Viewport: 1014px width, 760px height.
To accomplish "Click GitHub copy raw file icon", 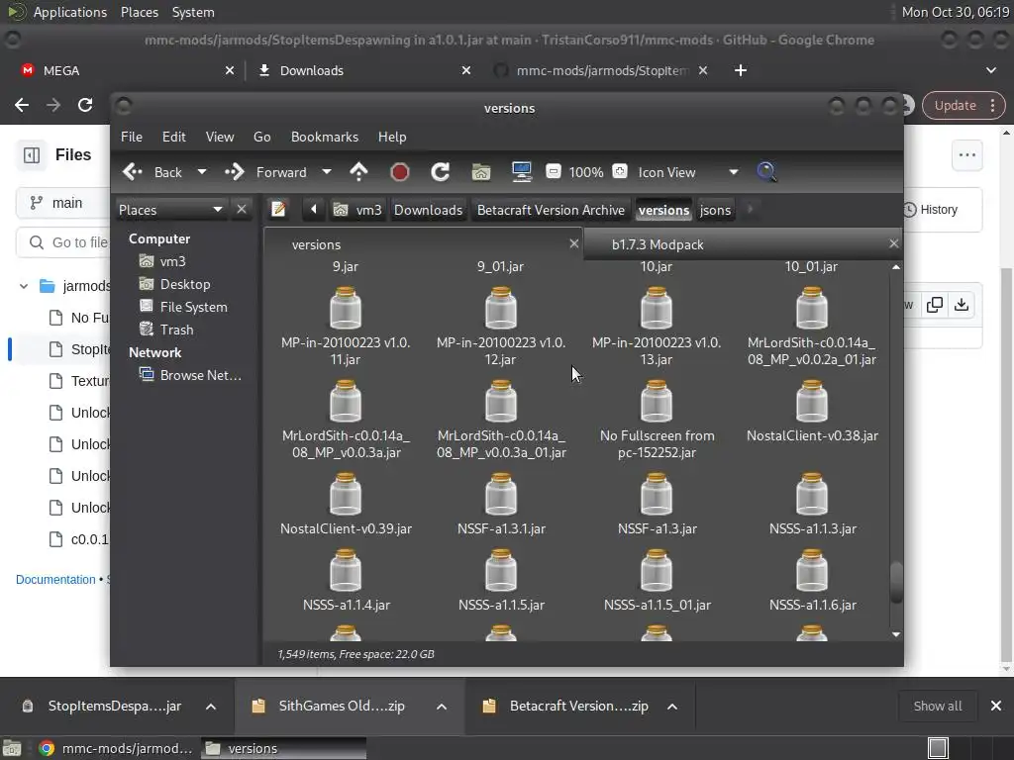I will [x=935, y=305].
